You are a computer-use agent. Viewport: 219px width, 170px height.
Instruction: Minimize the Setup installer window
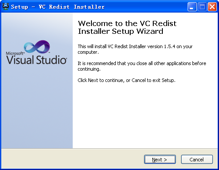192,7
